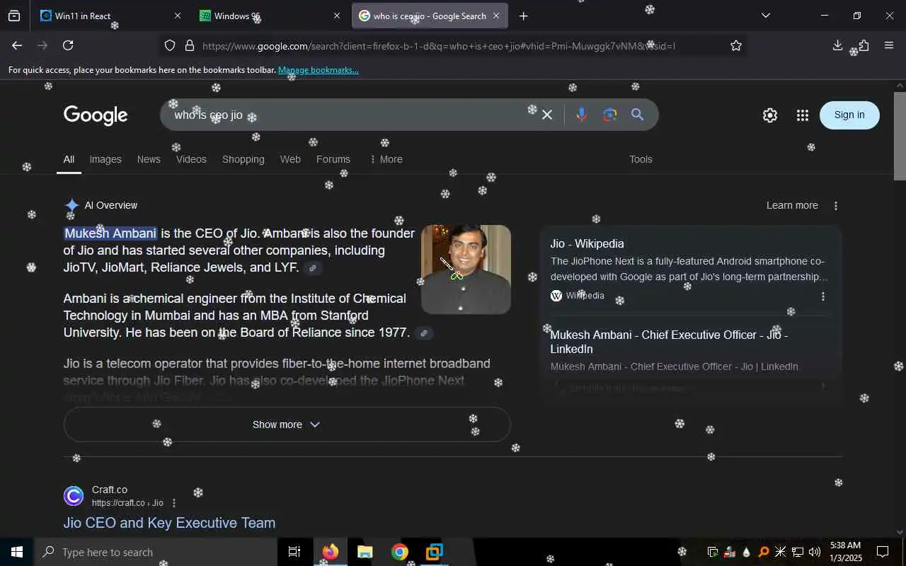Expand AI Overview with Show more
906x566 pixels.
tap(287, 424)
